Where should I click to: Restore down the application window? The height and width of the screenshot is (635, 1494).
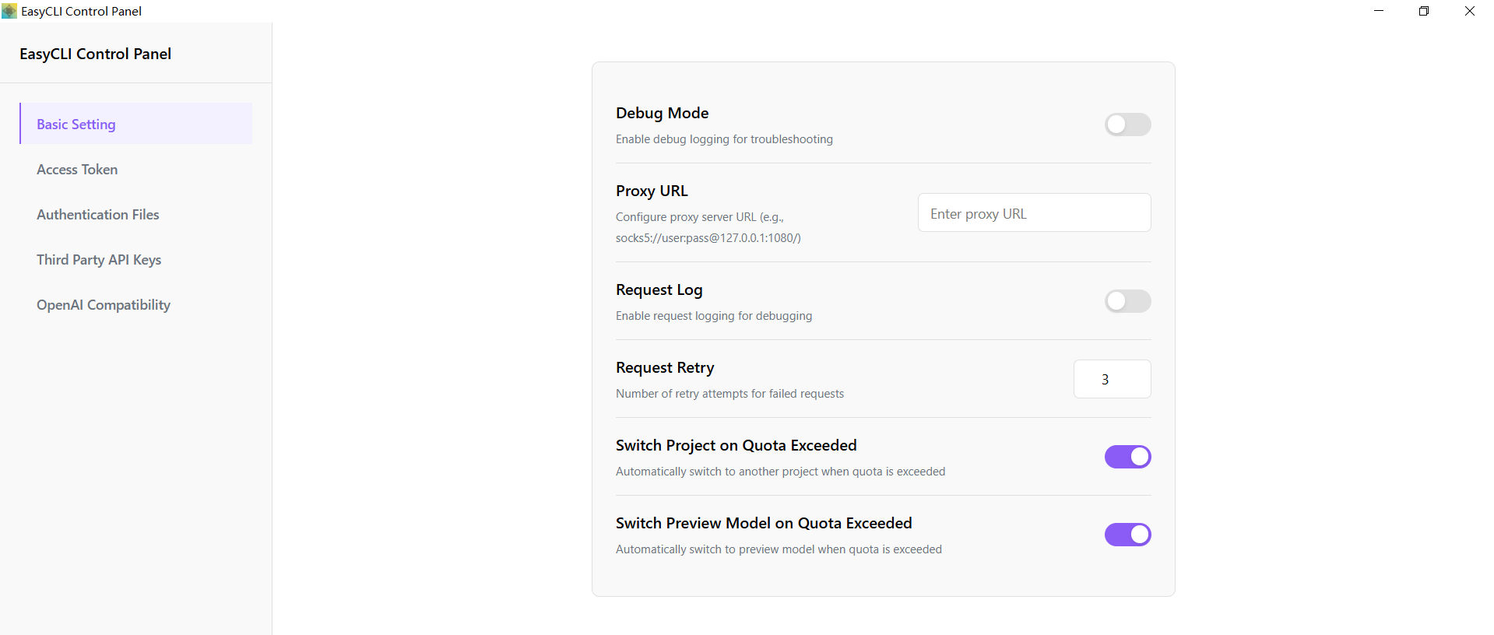1424,11
